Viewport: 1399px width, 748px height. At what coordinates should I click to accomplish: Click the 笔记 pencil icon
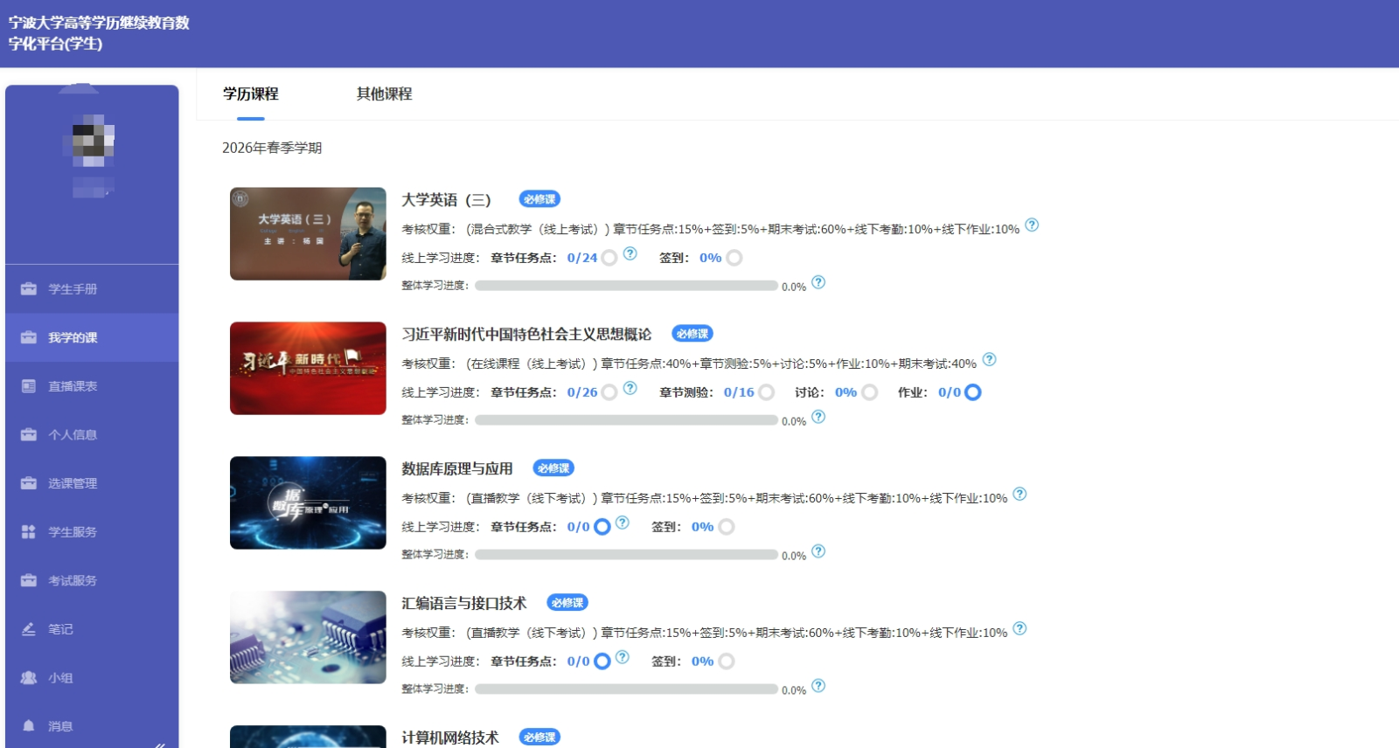[29, 629]
